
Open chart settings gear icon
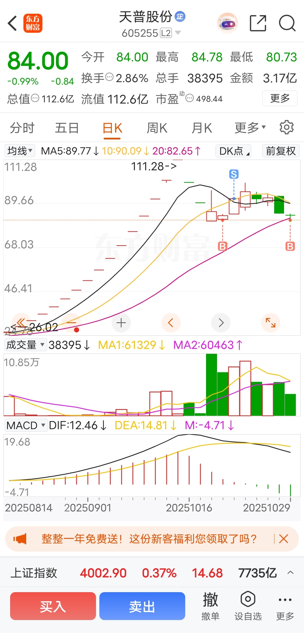tap(287, 127)
